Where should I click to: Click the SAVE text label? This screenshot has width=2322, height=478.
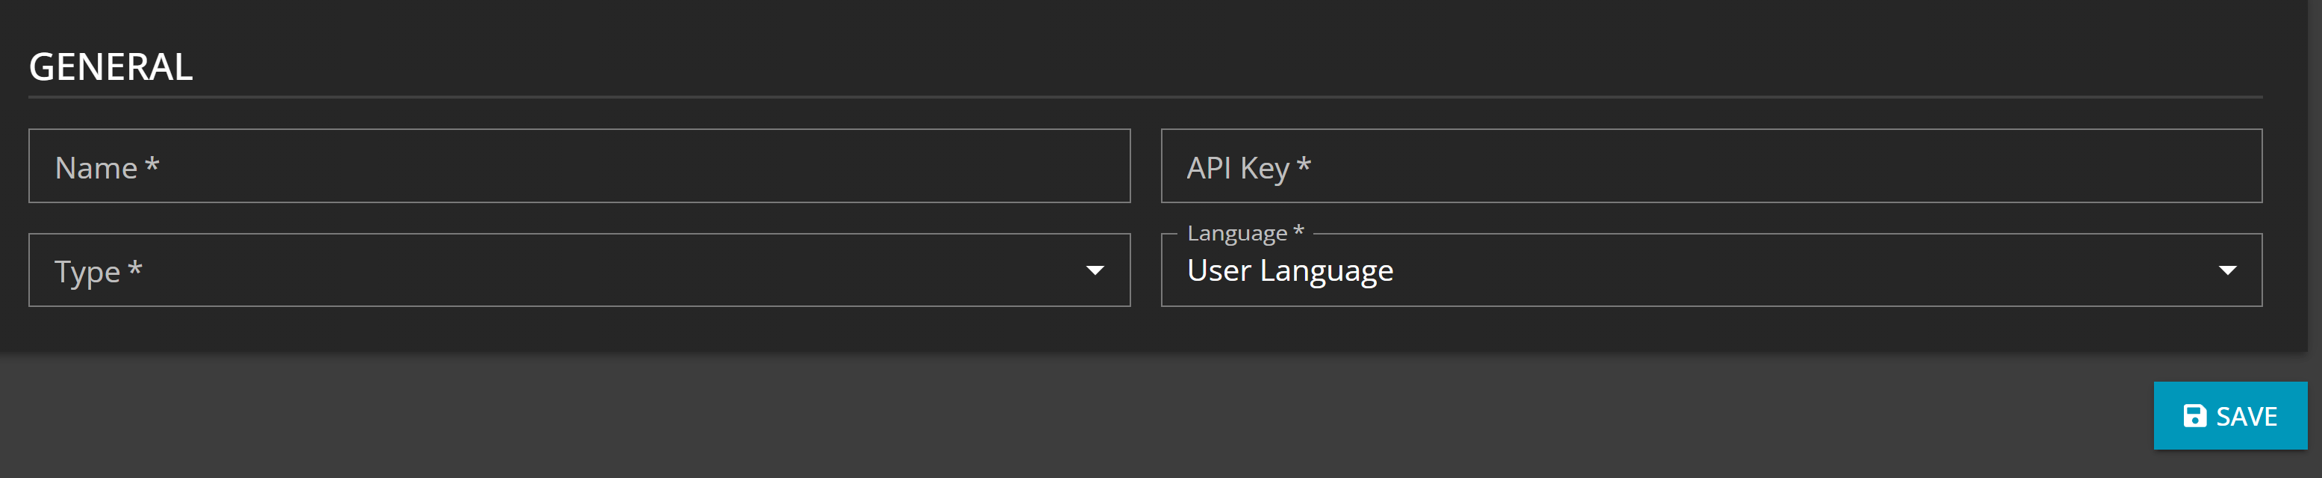click(x=2247, y=416)
